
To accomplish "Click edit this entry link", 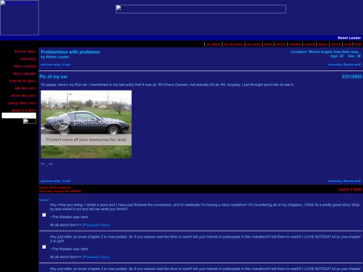I will (26, 89).
